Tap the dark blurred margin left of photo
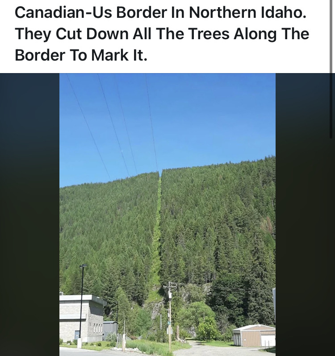 point(29,214)
